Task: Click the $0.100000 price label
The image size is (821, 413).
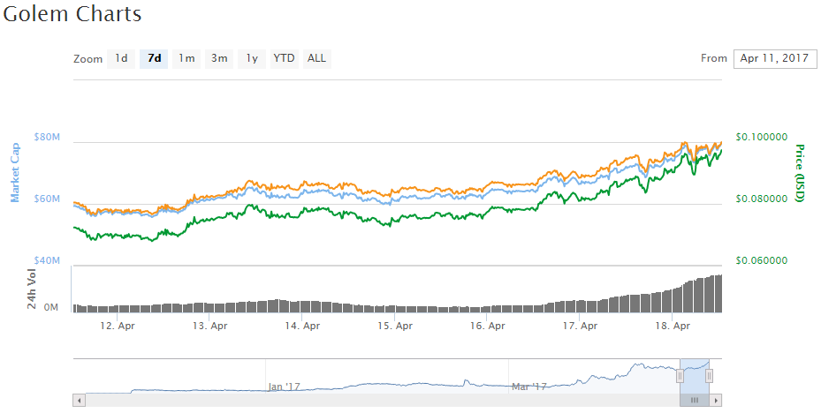Action: (761, 137)
